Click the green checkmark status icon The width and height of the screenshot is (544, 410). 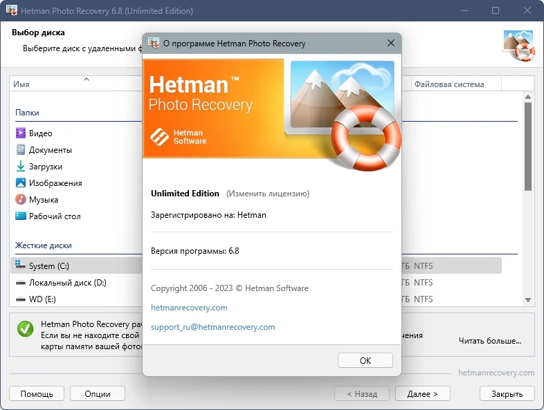[x=26, y=329]
